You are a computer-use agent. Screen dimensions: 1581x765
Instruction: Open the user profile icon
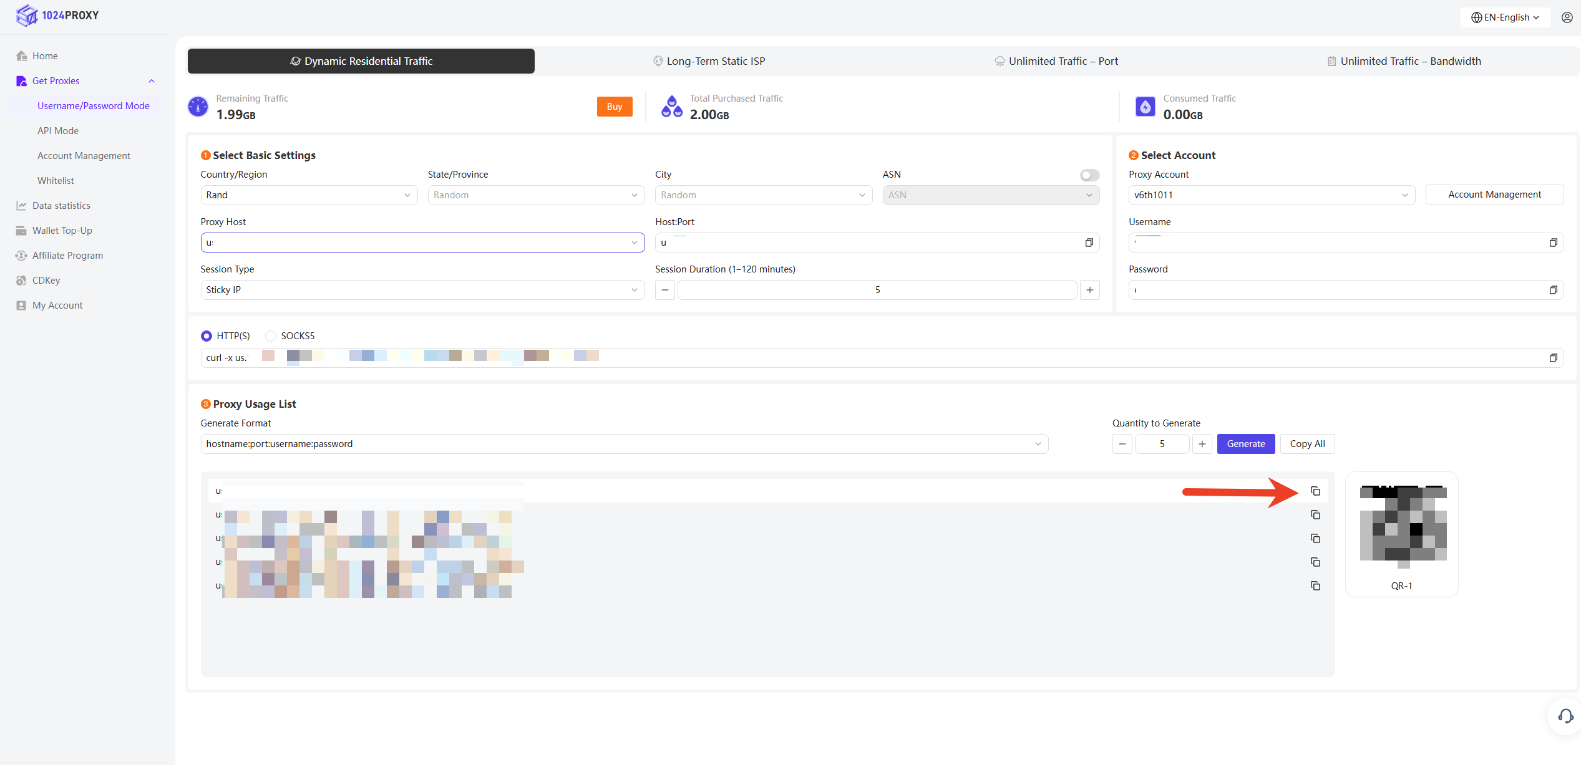(1567, 17)
